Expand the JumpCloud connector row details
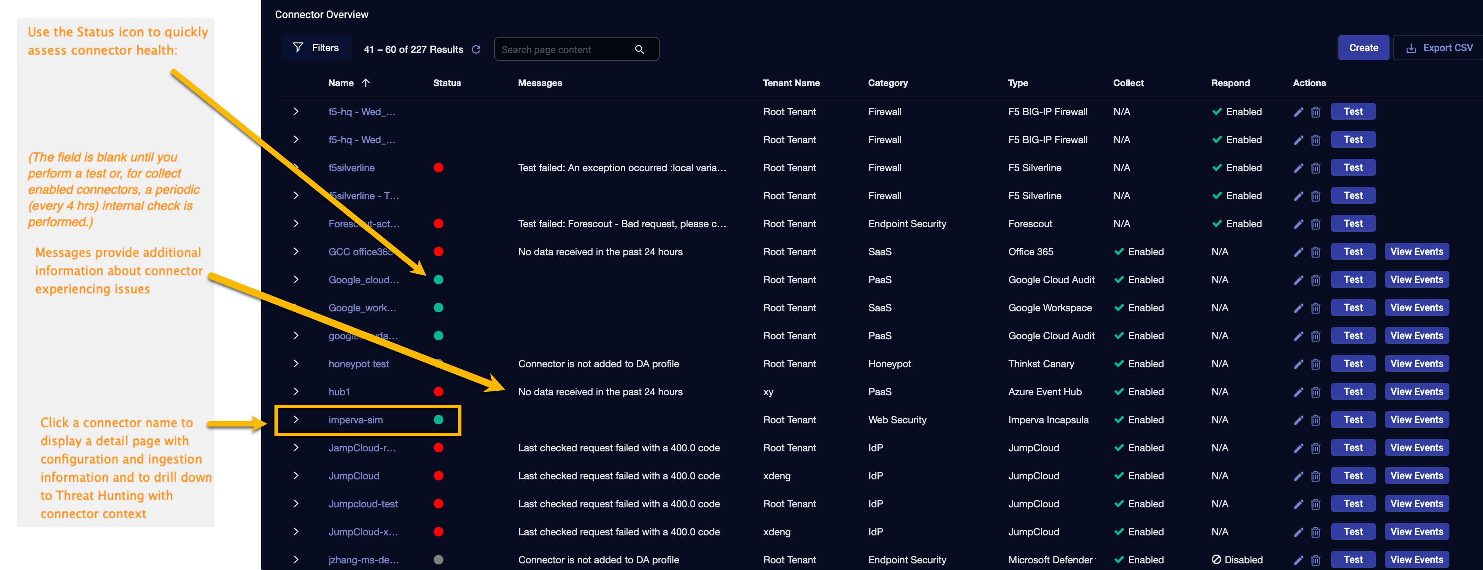Viewport: 1483px width, 570px height. [295, 475]
